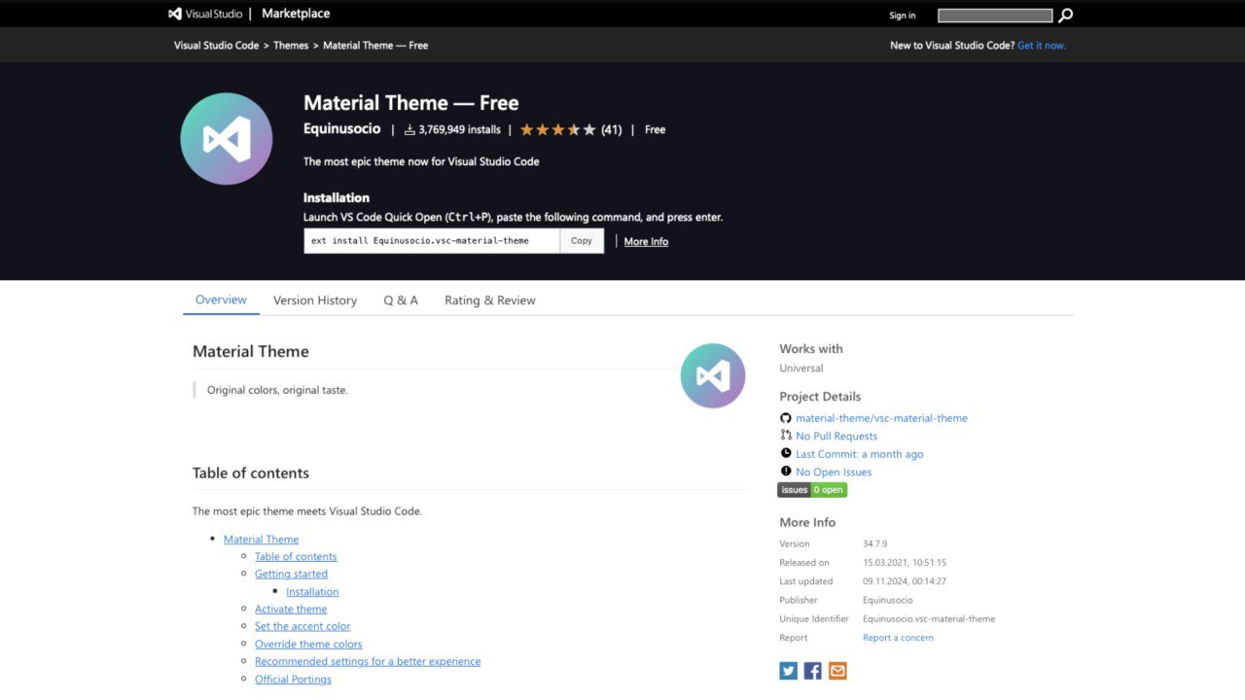1245x700 pixels.
Task: Click Material Theme — Free breadcrumb
Action: click(x=375, y=46)
